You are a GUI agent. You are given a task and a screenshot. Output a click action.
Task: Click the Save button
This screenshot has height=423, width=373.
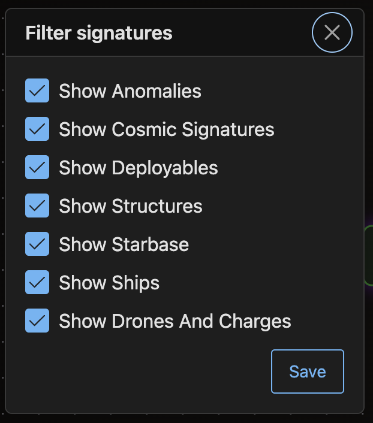click(307, 371)
